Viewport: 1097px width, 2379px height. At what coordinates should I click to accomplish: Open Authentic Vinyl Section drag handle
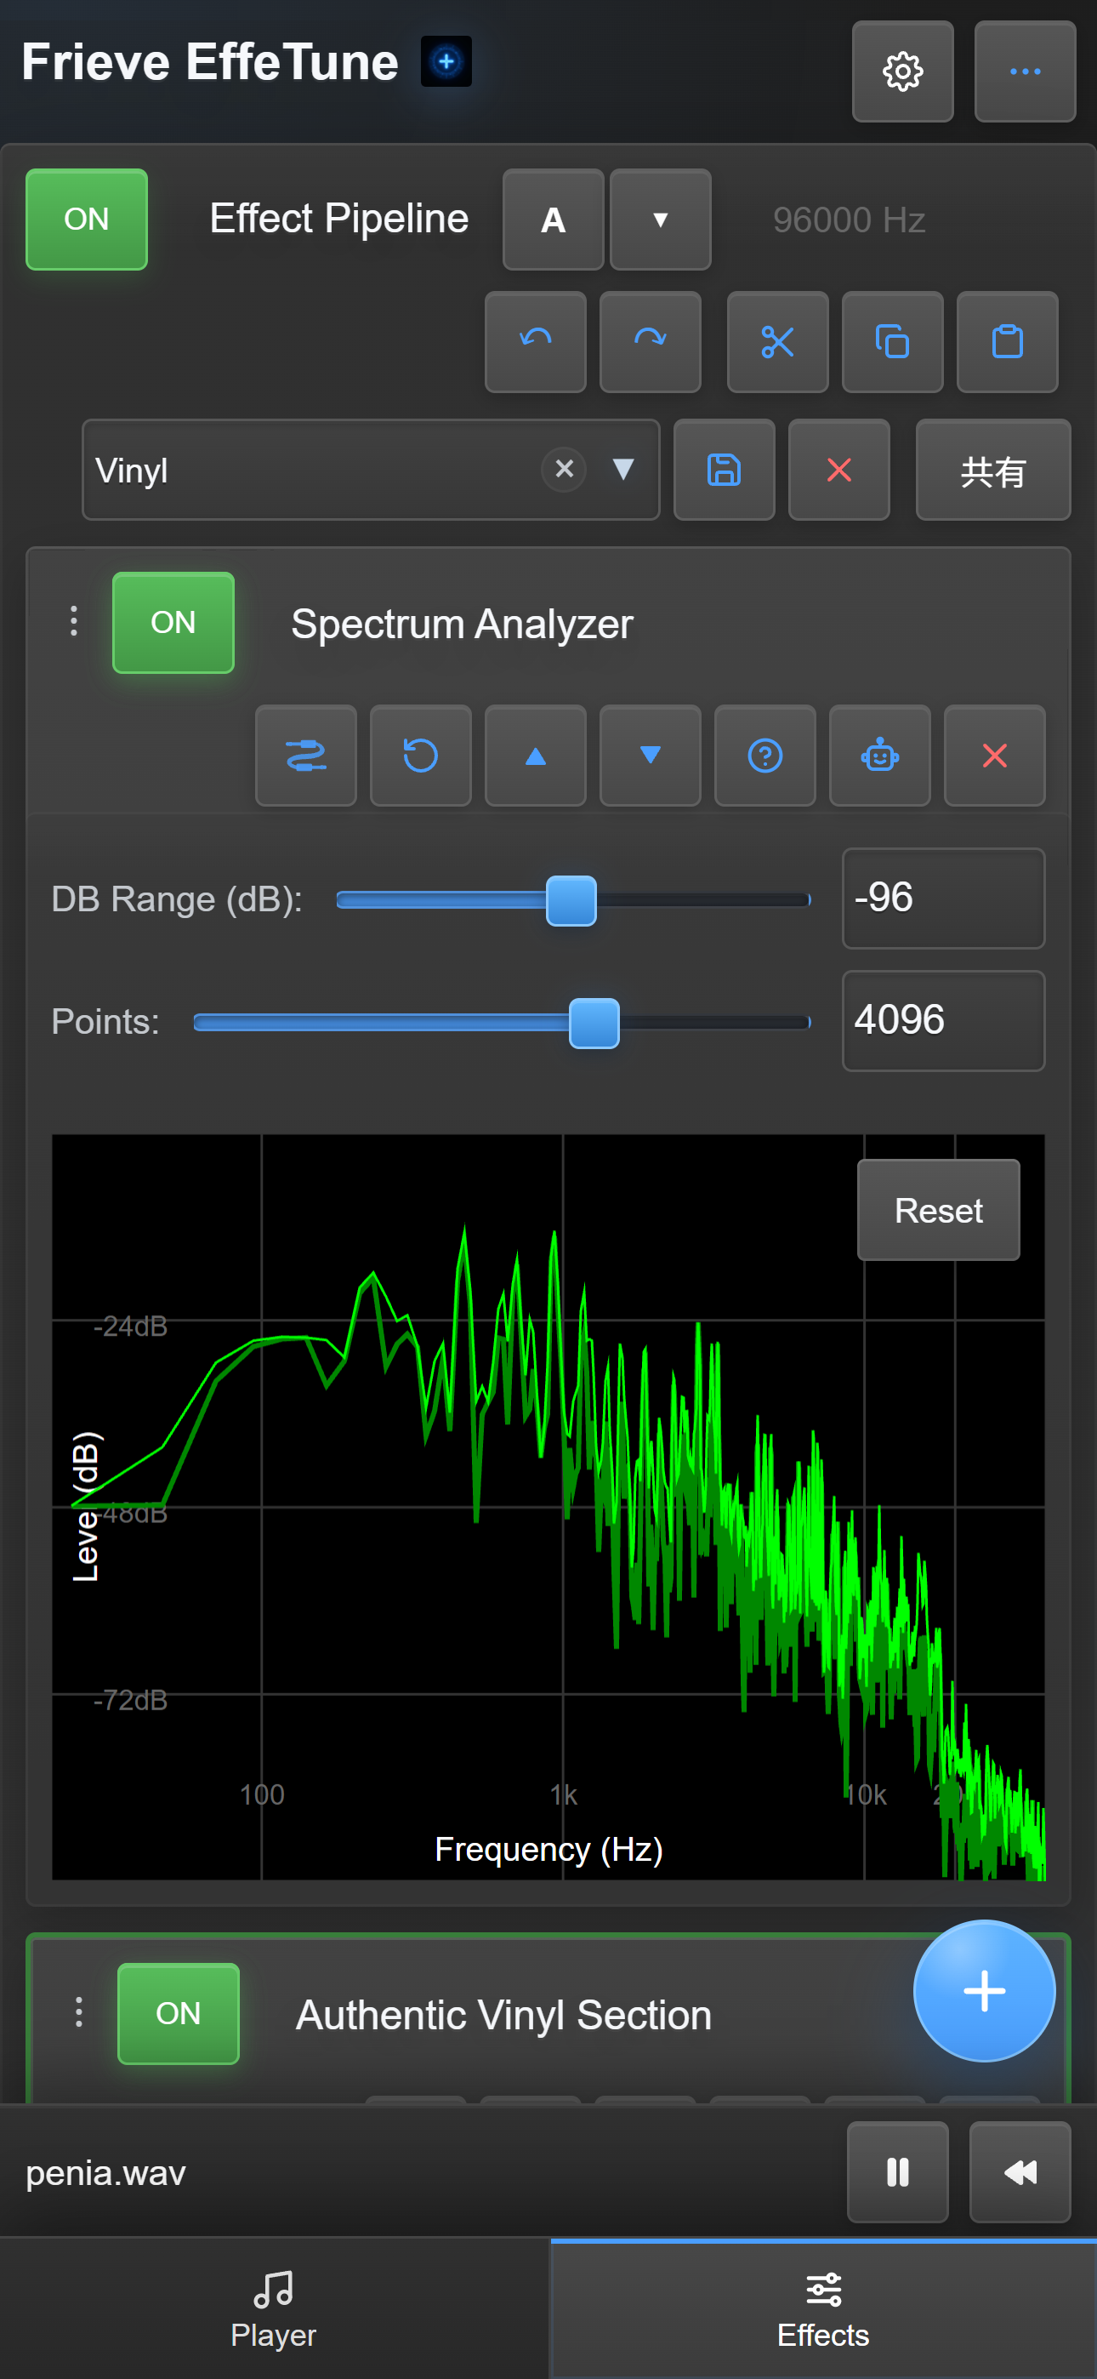click(78, 2011)
